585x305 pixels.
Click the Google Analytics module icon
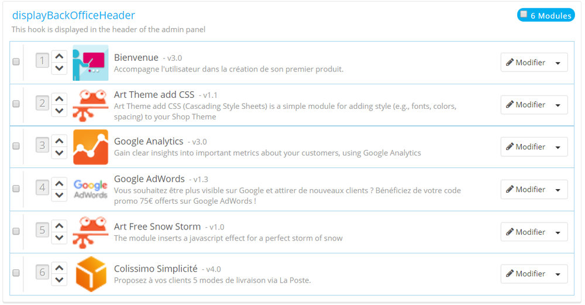91,147
